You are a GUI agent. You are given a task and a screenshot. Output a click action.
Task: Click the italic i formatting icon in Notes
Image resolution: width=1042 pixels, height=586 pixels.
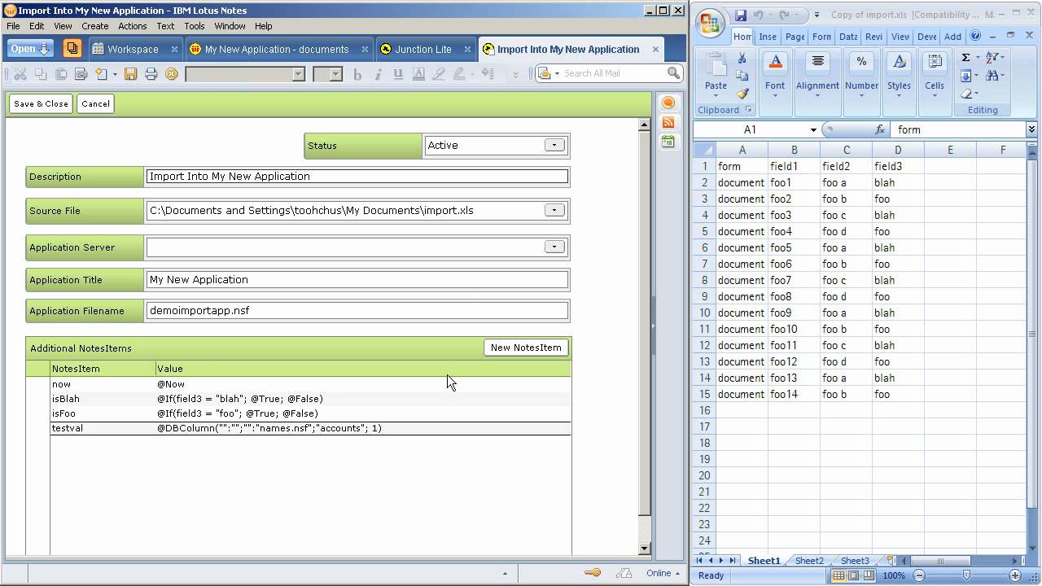click(x=378, y=74)
